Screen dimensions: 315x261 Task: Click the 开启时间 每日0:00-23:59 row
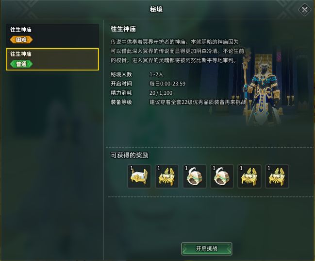click(x=148, y=84)
